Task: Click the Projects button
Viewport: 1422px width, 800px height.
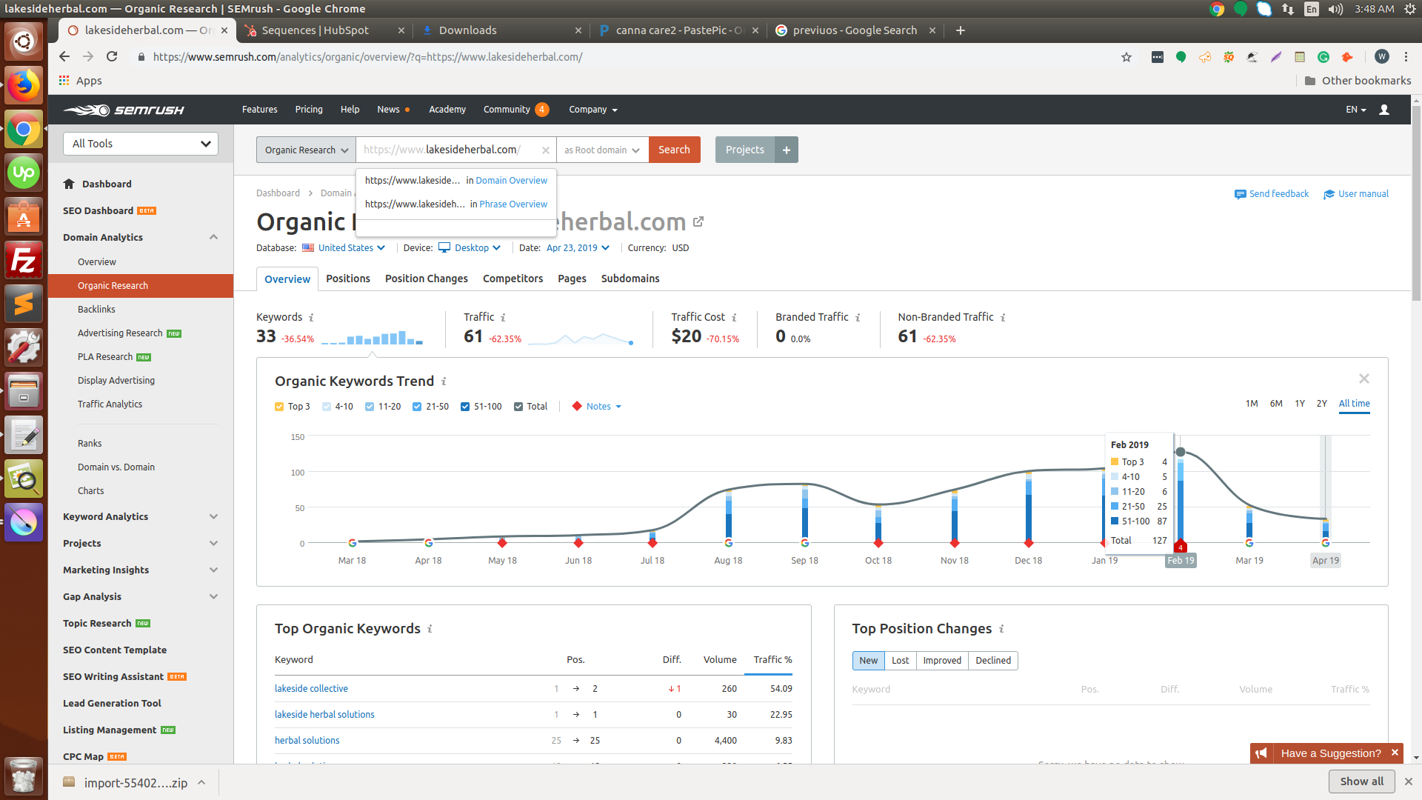Action: (x=745, y=150)
